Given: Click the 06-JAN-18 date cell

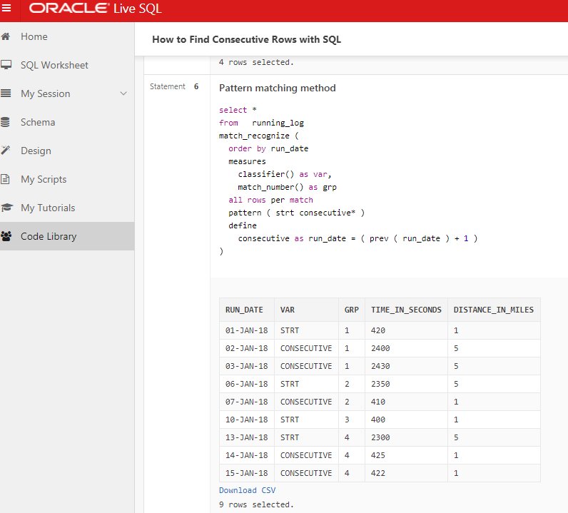Looking at the screenshot, I should tap(247, 384).
